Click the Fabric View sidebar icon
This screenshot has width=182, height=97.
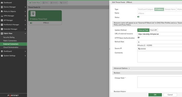pos(2,34)
